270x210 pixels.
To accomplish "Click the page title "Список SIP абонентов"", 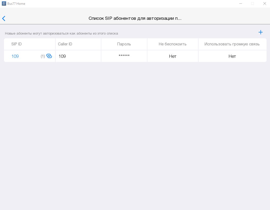I will point(135,18).
